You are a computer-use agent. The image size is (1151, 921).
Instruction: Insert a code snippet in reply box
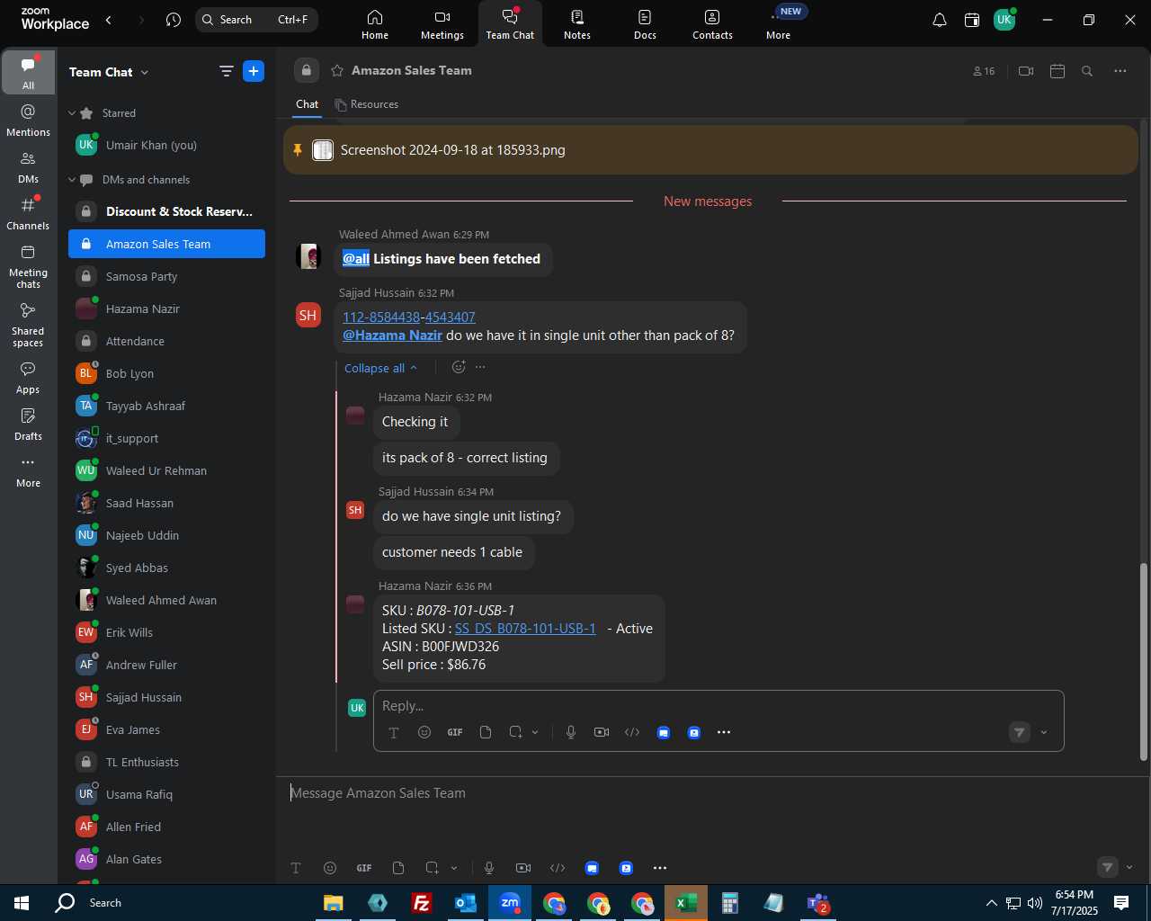(x=632, y=732)
